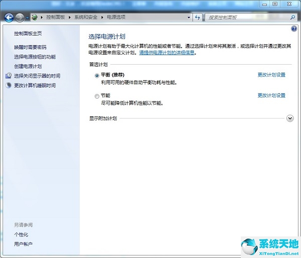Open 更改计划设置 for the 节能 plan
Screen dimensions: 301x258
[271, 96]
